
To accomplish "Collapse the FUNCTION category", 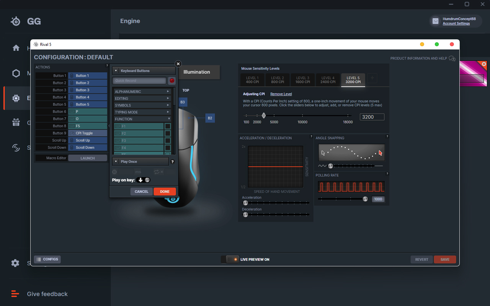I will click(x=142, y=119).
